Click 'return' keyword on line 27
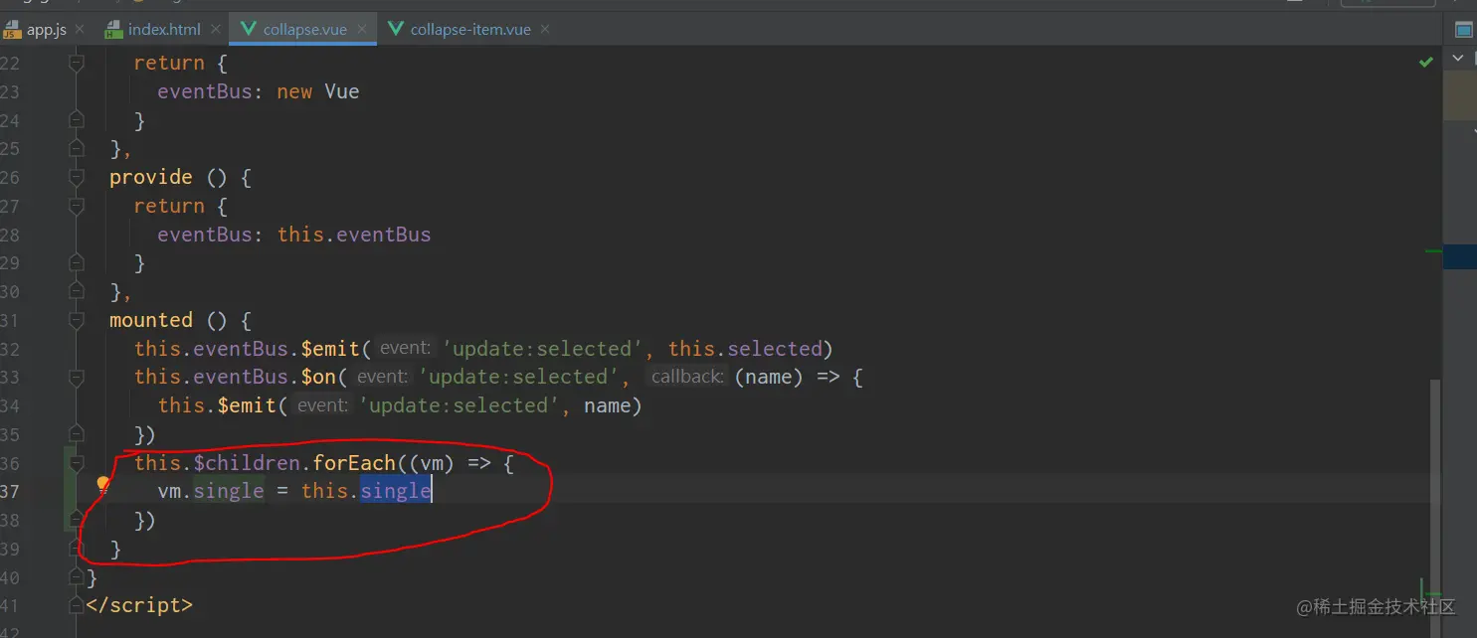 169,206
